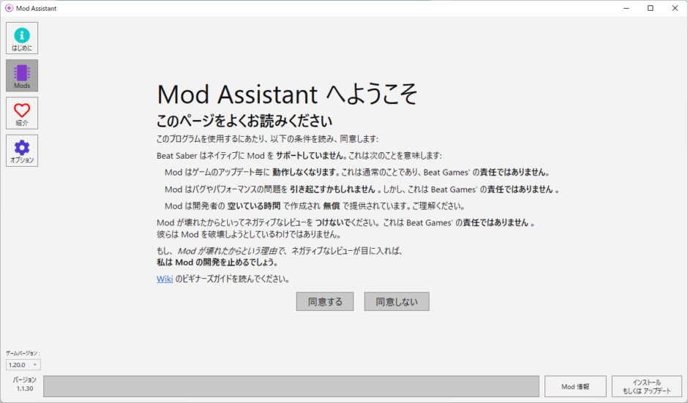Click the Mod Assistant へようこそ heading
Viewport: 688px width, 403px height.
pos(287,94)
